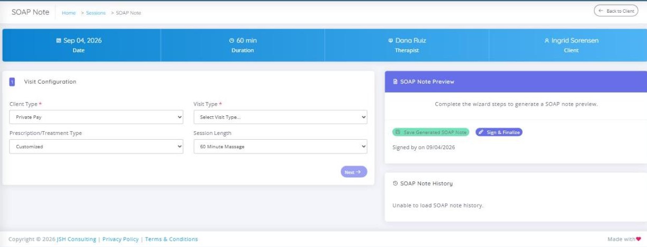Click Back to Client button

pyautogui.click(x=616, y=11)
